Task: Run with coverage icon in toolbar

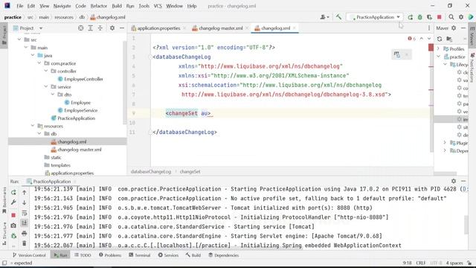Action: click(x=430, y=17)
